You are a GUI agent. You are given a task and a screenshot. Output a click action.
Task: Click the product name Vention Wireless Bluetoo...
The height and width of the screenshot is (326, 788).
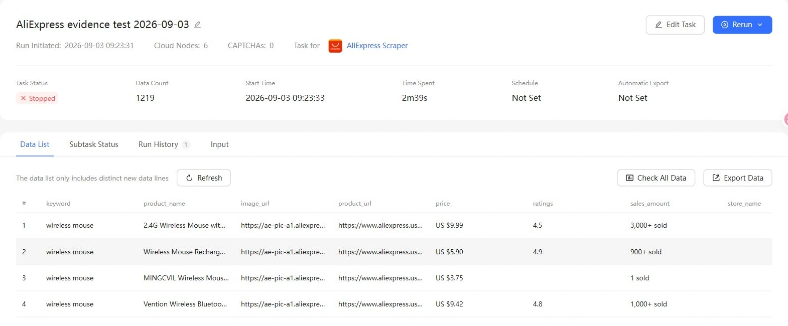(x=185, y=304)
